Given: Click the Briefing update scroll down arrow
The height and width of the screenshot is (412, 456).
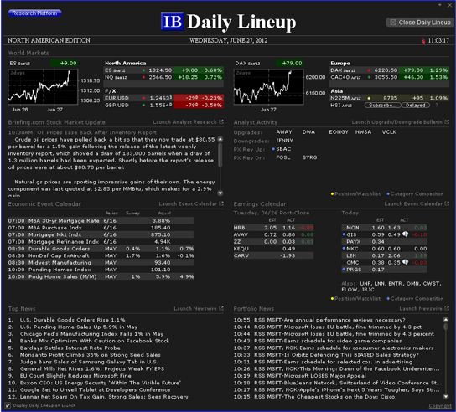Looking at the screenshot, I should [x=220, y=193].
